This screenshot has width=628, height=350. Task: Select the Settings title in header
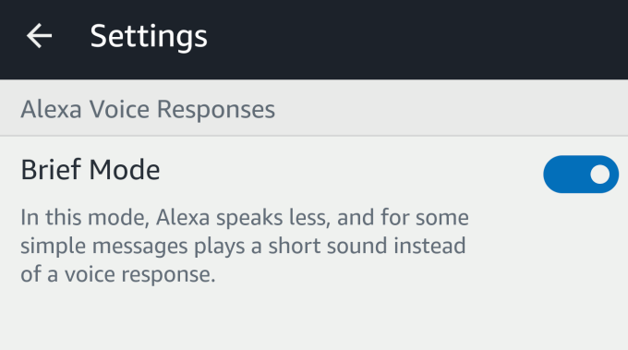(x=149, y=37)
